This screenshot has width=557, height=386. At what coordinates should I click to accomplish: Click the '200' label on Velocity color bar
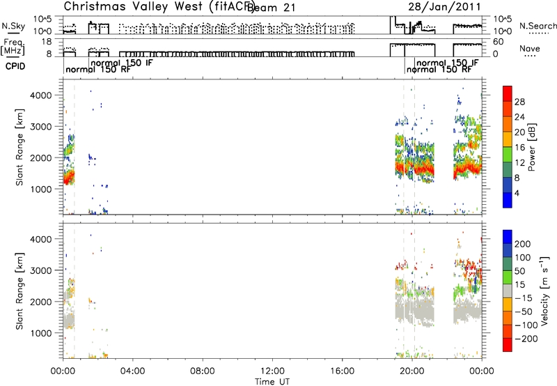(x=523, y=244)
